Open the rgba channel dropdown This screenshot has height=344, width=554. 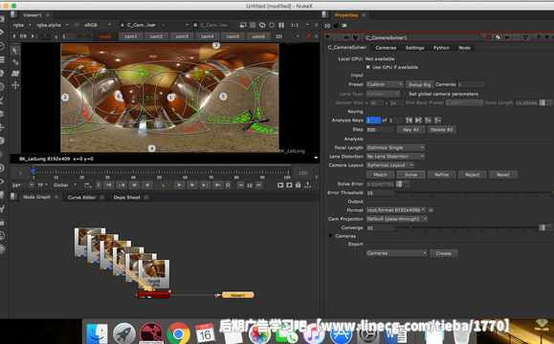(22, 25)
